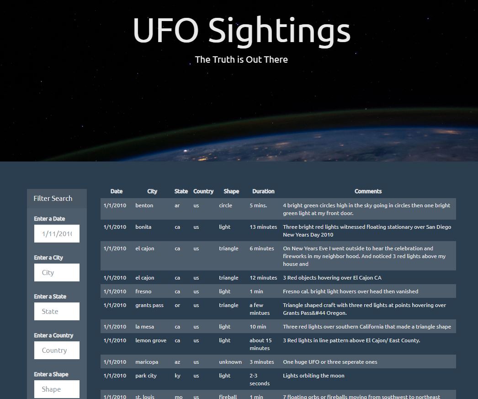Select the Duration column header

pos(263,191)
